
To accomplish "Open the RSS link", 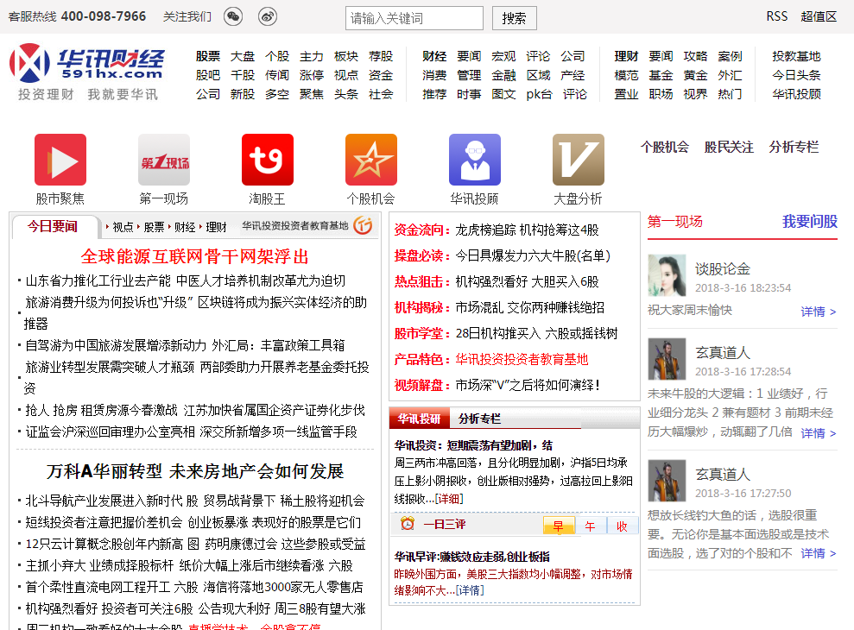I will (776, 16).
